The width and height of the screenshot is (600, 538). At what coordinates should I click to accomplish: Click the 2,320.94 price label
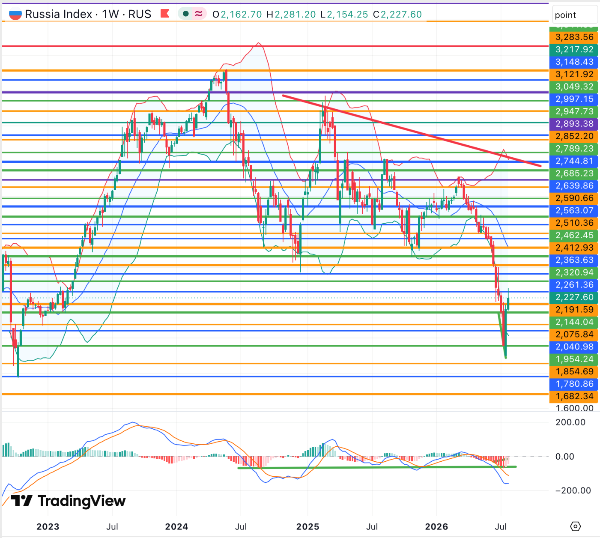pos(574,273)
